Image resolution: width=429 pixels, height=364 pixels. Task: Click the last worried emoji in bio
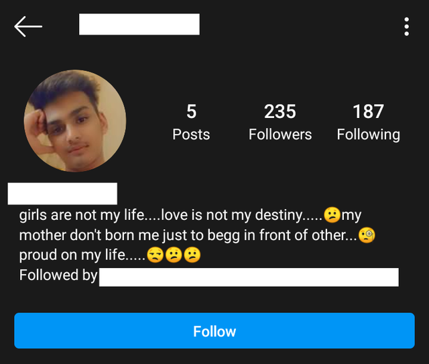(x=192, y=255)
